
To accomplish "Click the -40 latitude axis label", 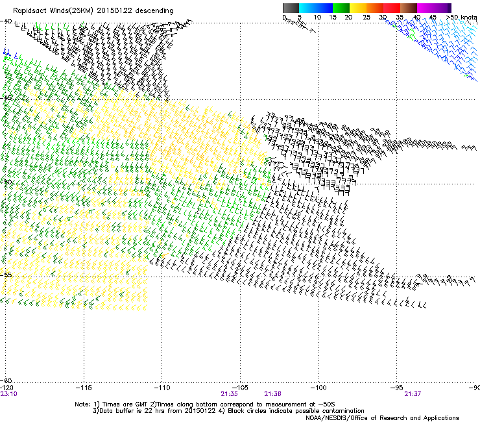I will (6, 21).
